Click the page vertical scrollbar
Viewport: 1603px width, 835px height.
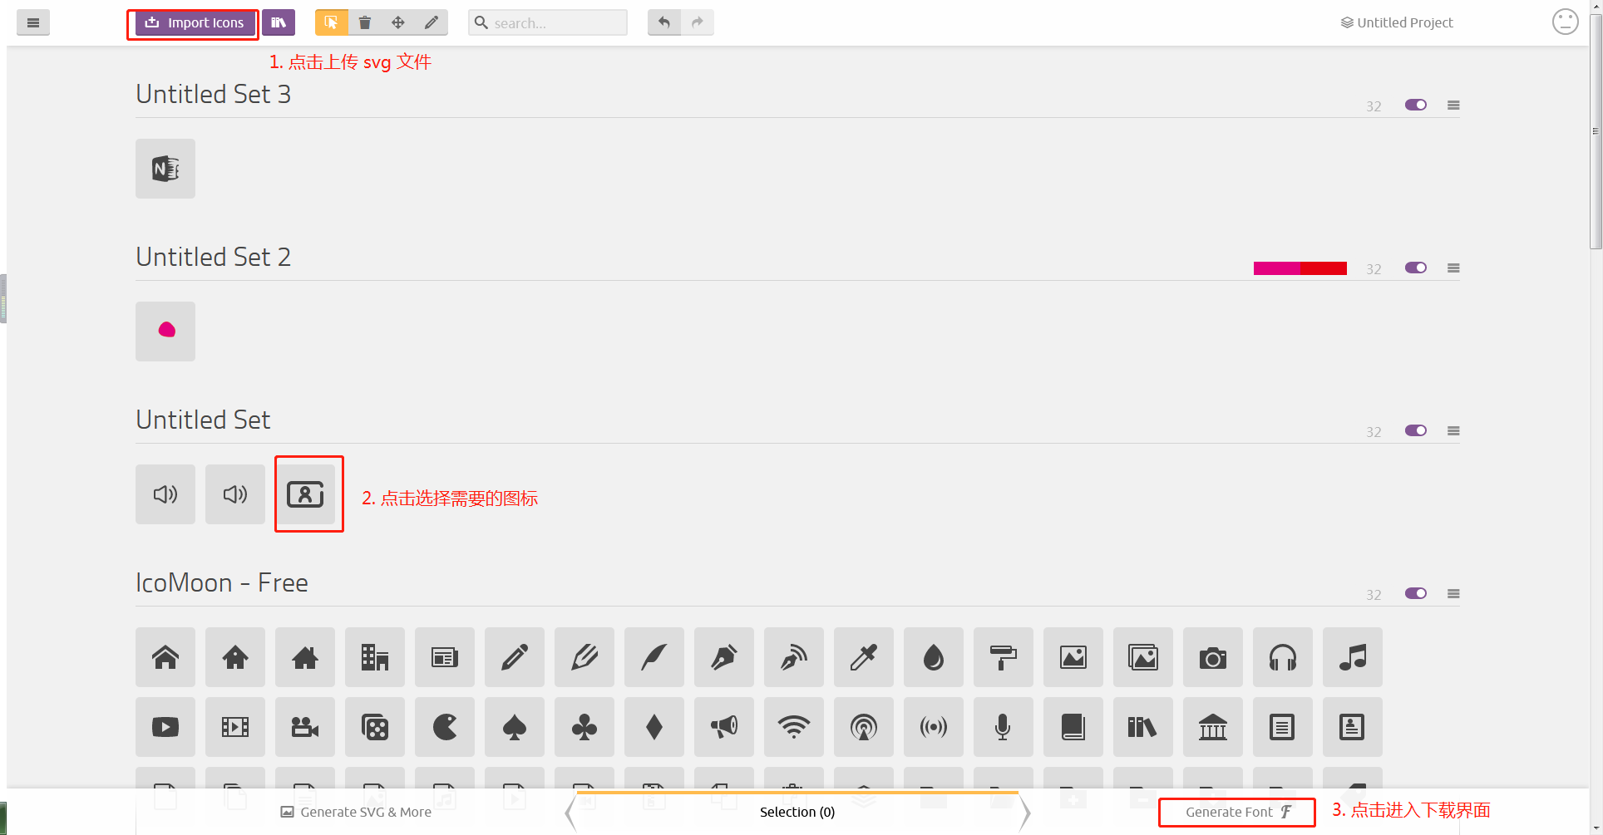pos(1596,133)
